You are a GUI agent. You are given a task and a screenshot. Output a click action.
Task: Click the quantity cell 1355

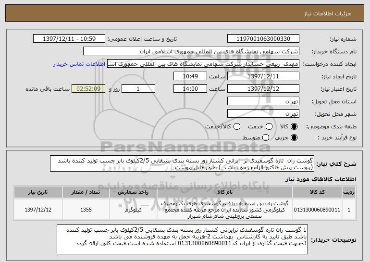[x=86, y=210]
